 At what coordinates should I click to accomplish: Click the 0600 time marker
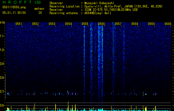coord(168,24)
